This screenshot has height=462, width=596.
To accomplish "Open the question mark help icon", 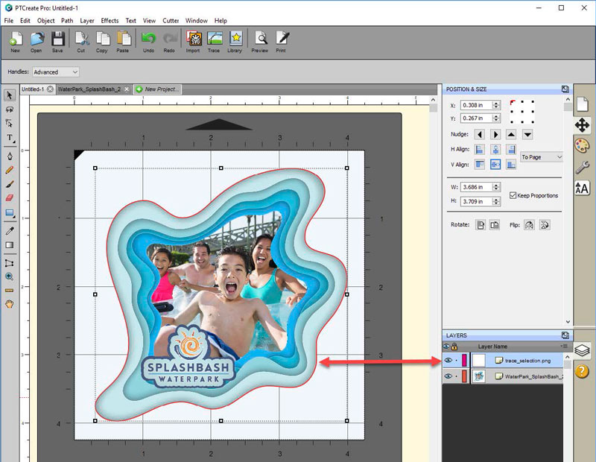I will click(582, 371).
